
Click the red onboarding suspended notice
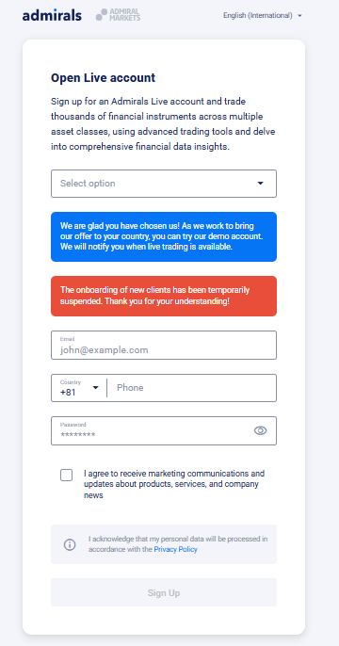(x=164, y=297)
